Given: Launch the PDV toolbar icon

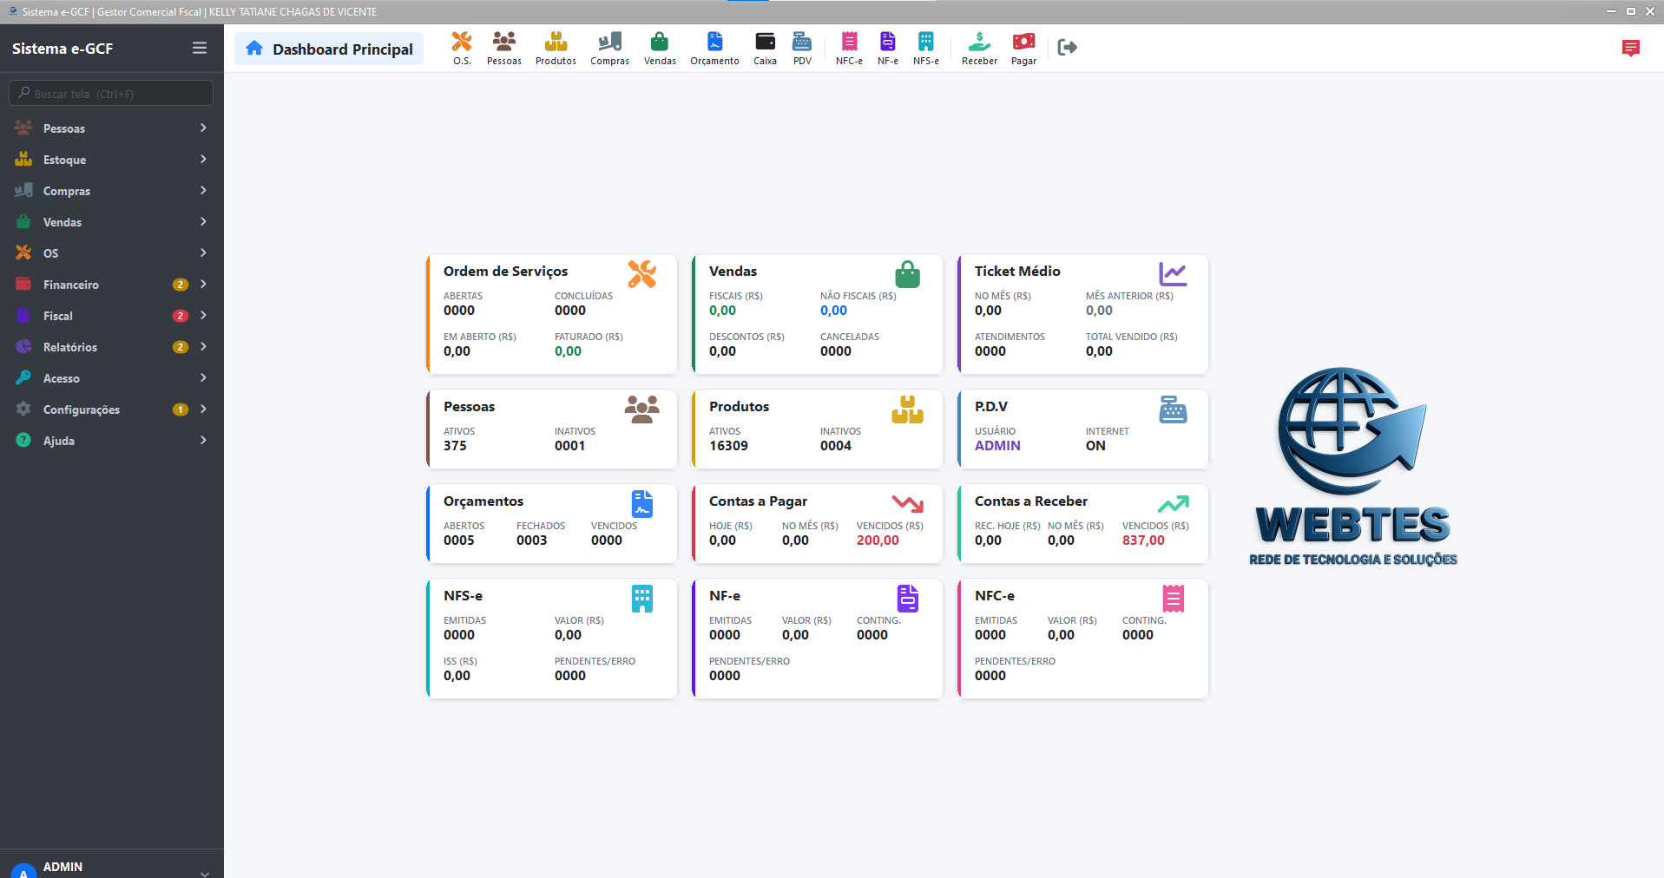Looking at the screenshot, I should [x=802, y=49].
